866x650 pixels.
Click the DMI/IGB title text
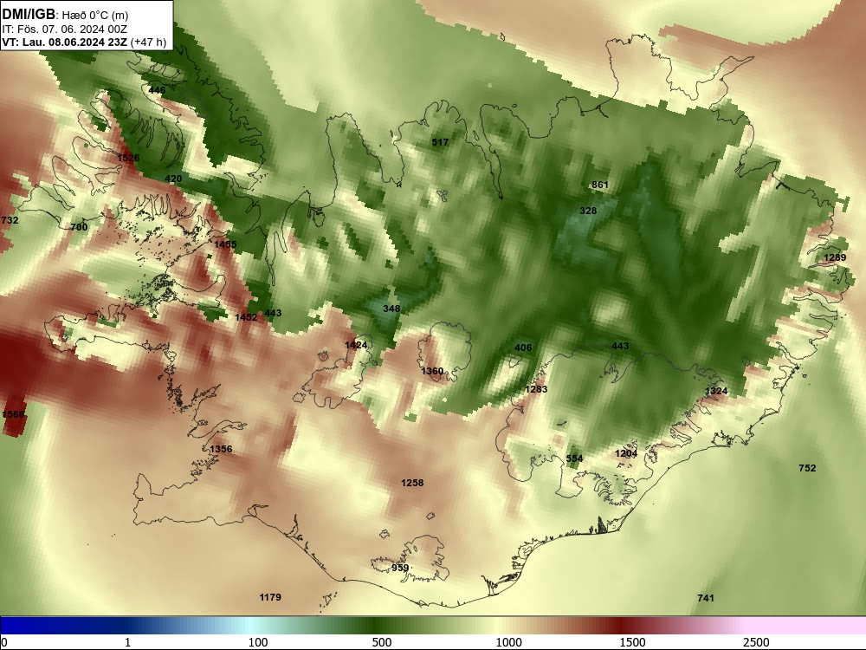point(29,14)
